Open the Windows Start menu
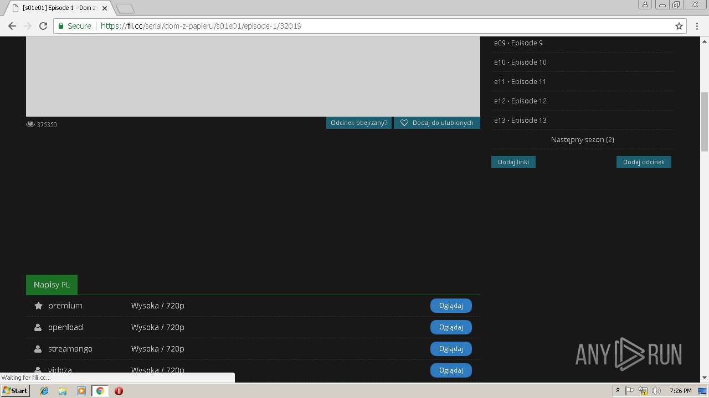 pyautogui.click(x=15, y=391)
